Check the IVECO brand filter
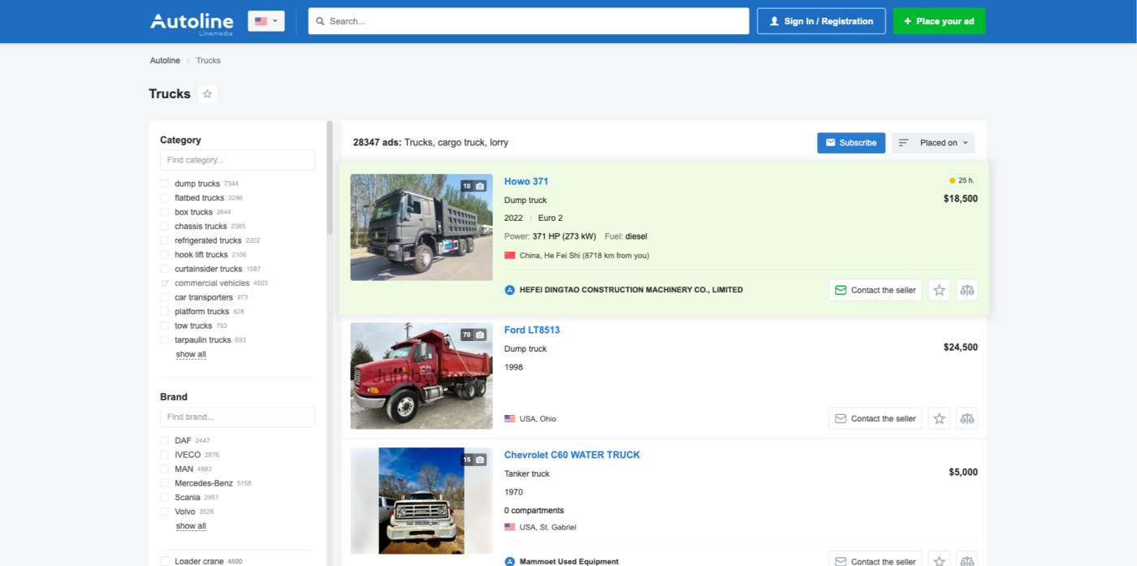This screenshot has width=1137, height=566. pyautogui.click(x=165, y=455)
